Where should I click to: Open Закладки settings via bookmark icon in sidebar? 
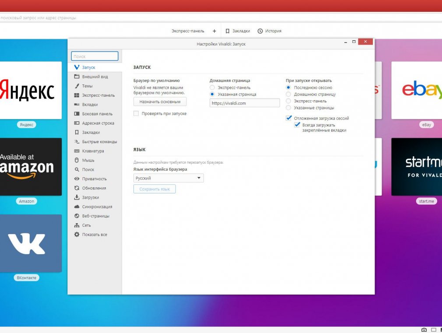point(77,132)
